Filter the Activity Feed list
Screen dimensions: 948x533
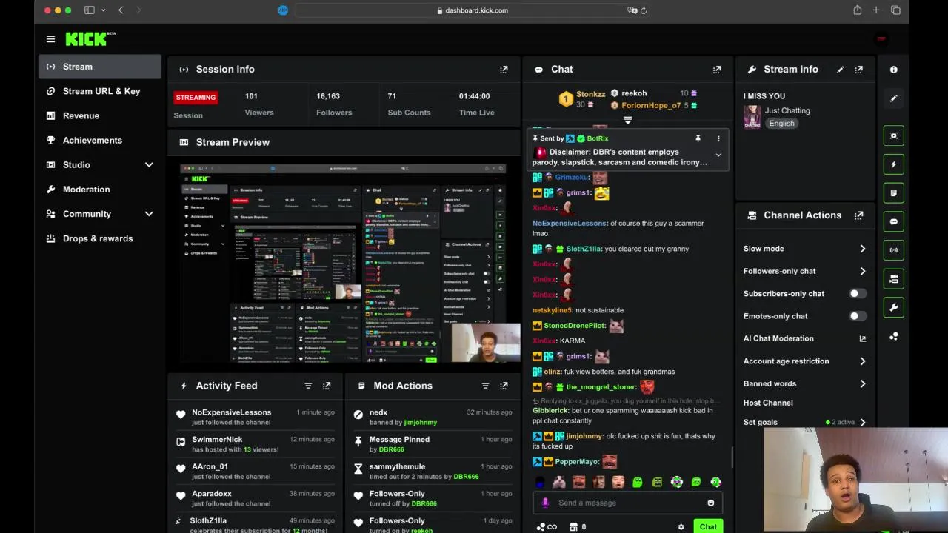pos(308,386)
